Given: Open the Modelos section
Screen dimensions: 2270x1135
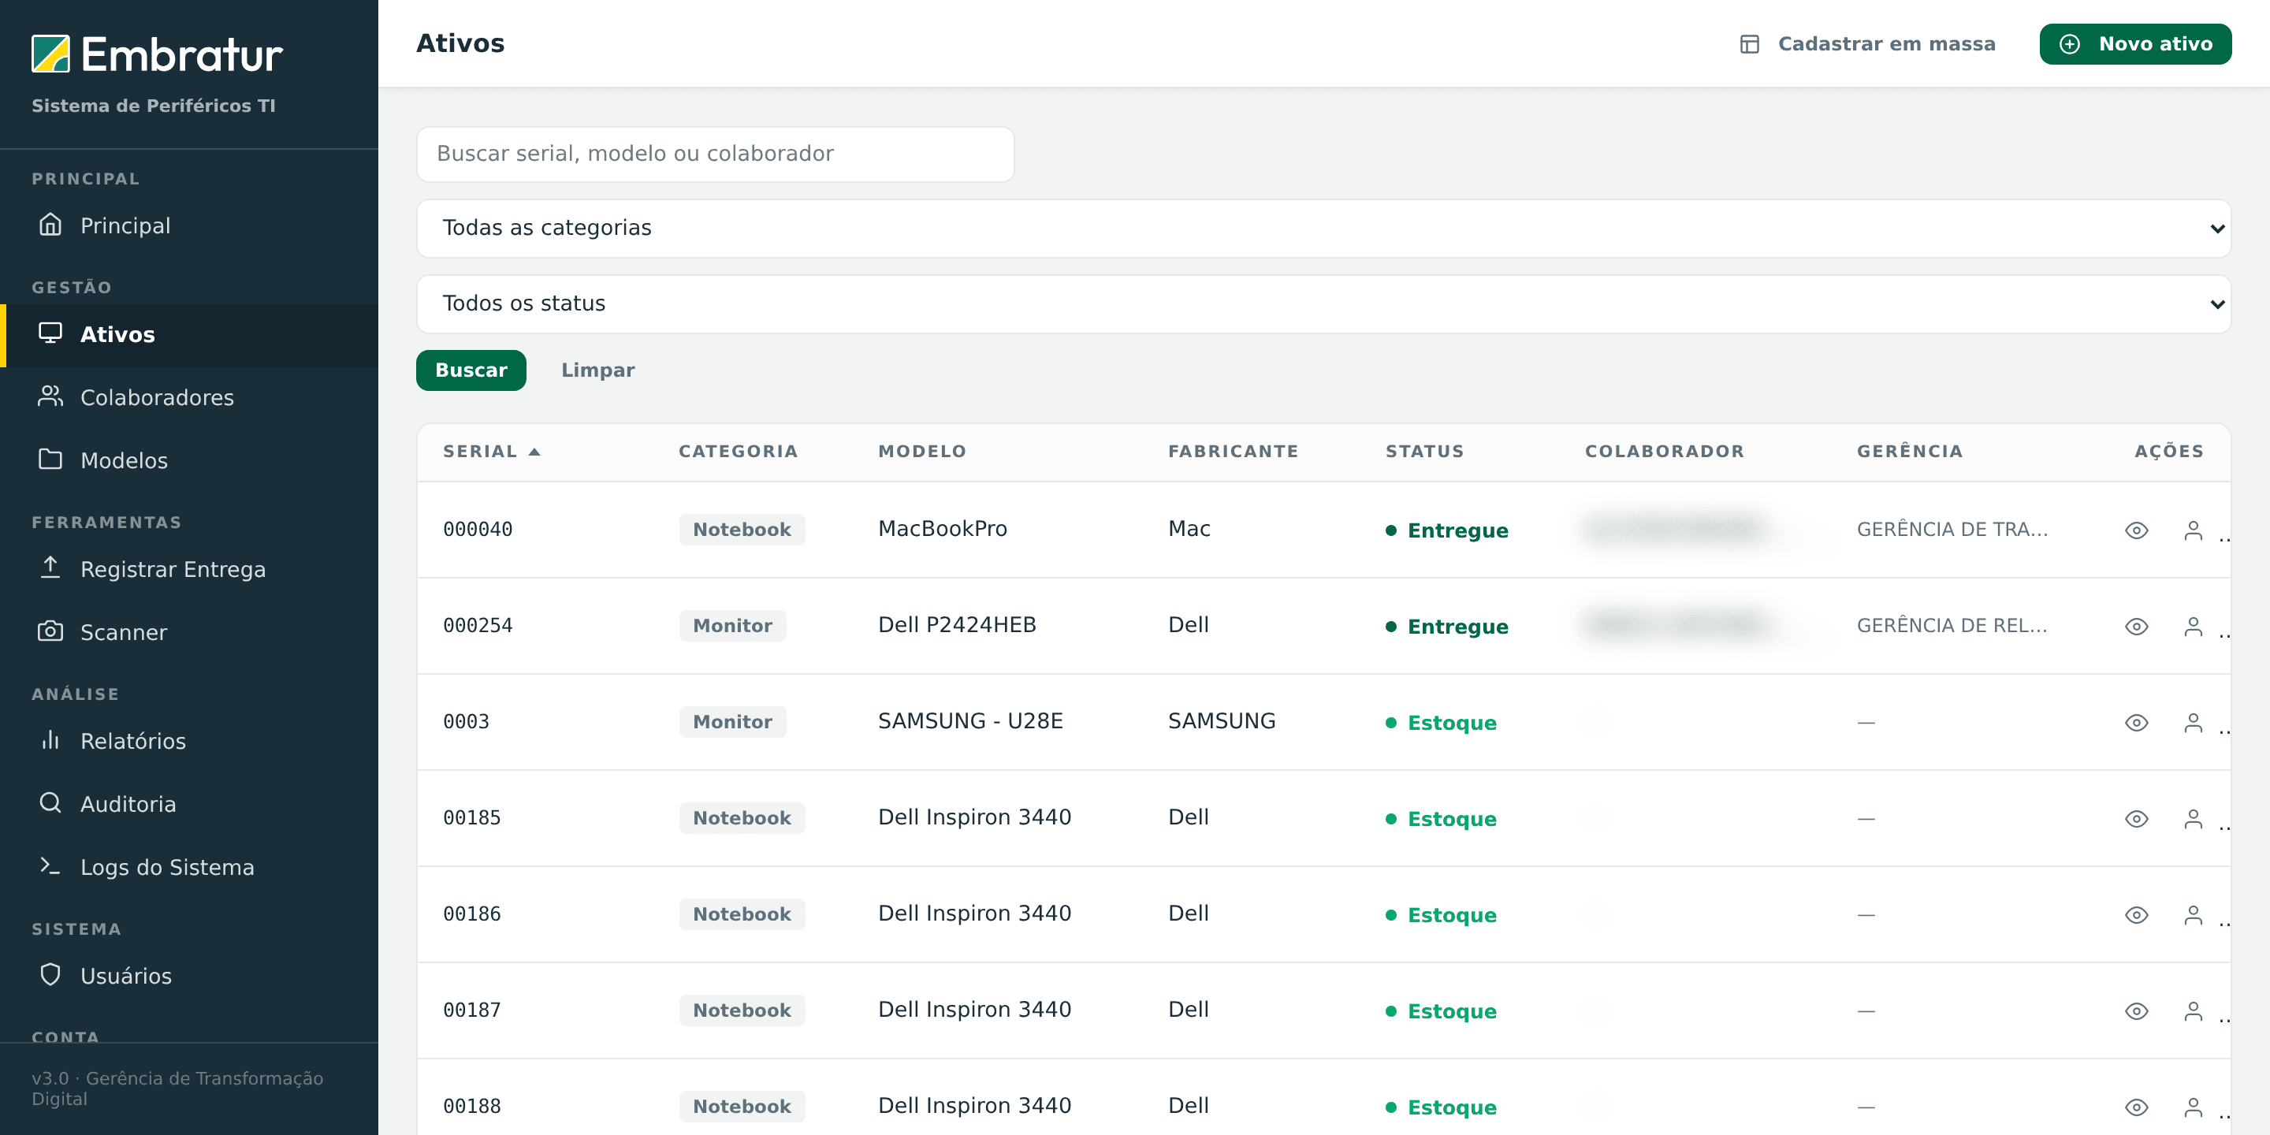Looking at the screenshot, I should tap(188, 460).
